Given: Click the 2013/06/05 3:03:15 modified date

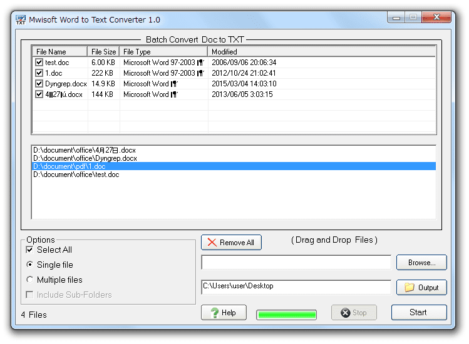Looking at the screenshot, I should point(242,94).
